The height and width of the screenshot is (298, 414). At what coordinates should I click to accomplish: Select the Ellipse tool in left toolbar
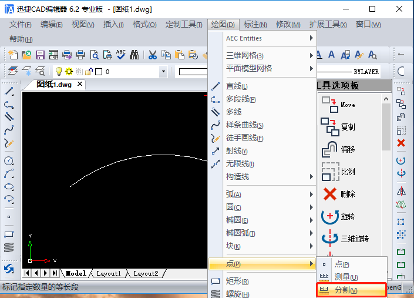coord(9,186)
